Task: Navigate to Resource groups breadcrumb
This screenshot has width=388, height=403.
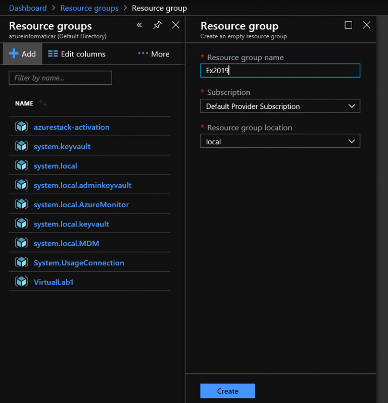Action: click(89, 8)
